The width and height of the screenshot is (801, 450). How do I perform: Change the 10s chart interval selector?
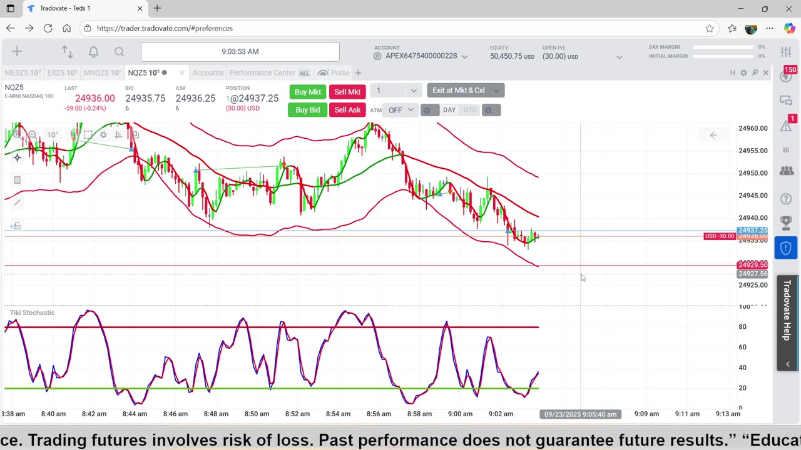(x=53, y=134)
